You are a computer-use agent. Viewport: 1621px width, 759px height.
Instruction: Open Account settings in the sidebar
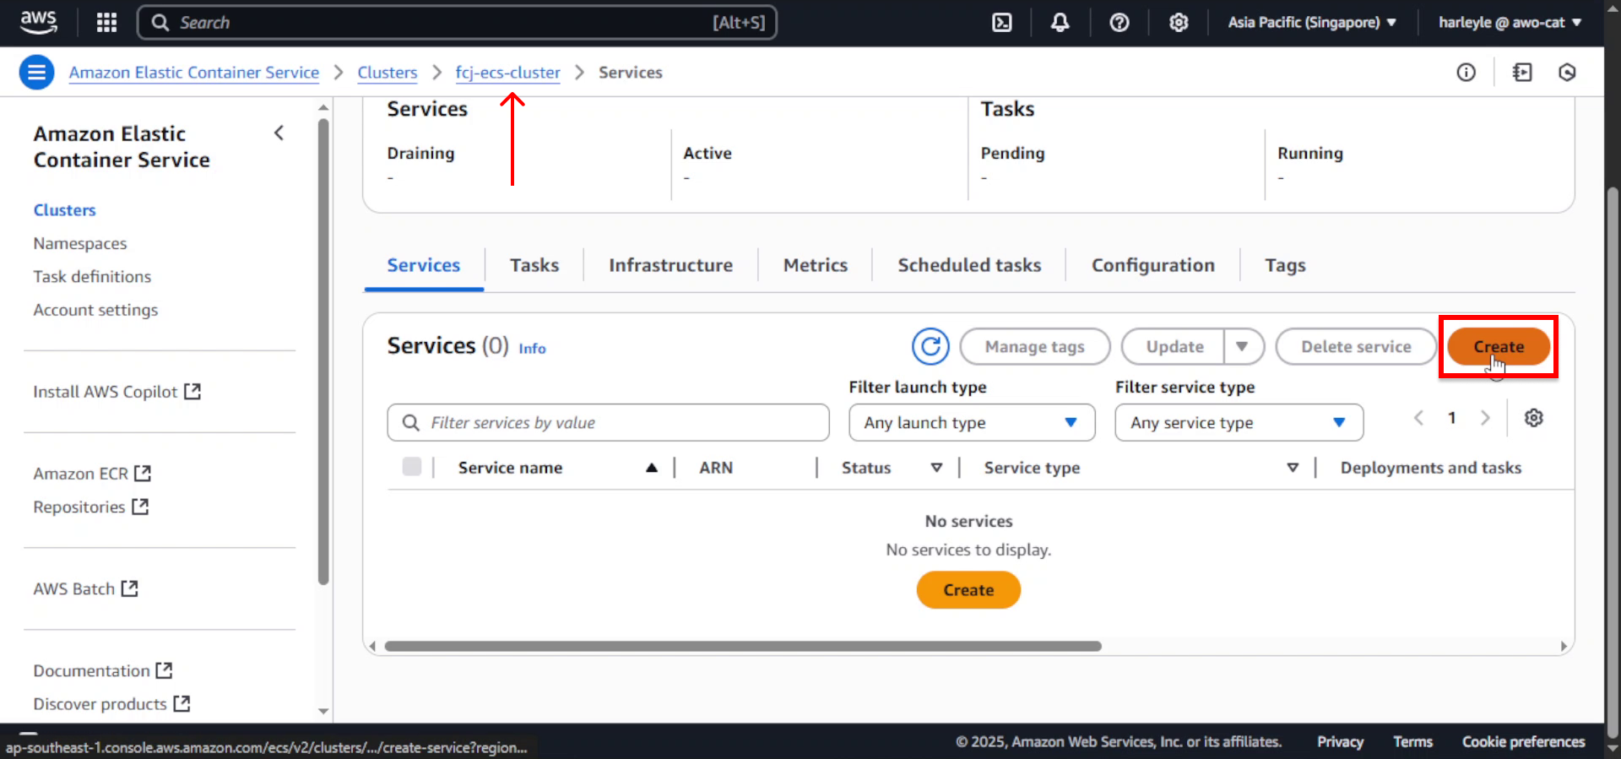95,310
